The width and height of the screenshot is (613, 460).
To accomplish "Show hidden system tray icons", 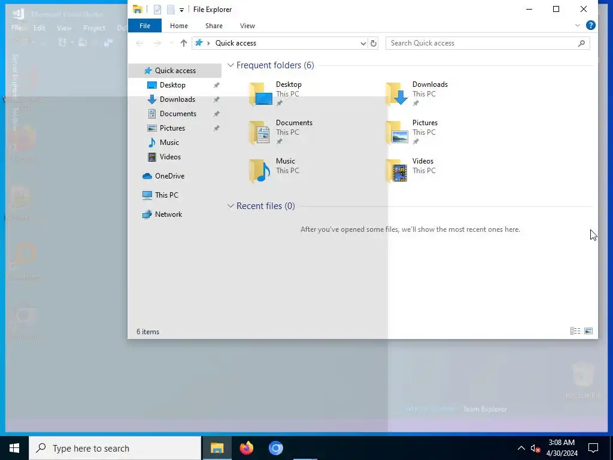I will click(521, 448).
